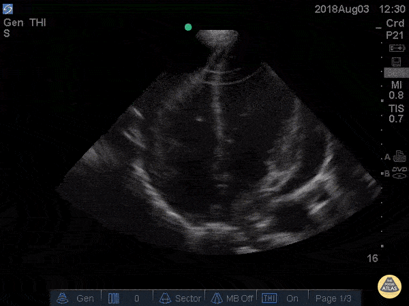
Task: Click the Focus Atlas badge logo
Action: pyautogui.click(x=389, y=286)
